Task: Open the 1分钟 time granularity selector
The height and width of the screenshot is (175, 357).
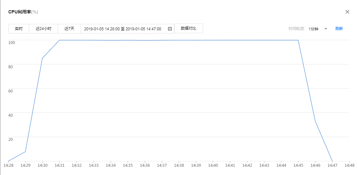Action: (313, 29)
